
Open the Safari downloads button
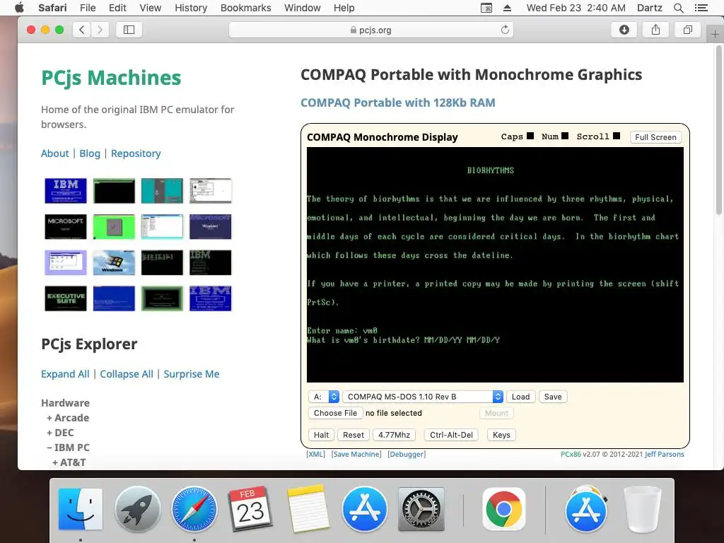pos(624,30)
